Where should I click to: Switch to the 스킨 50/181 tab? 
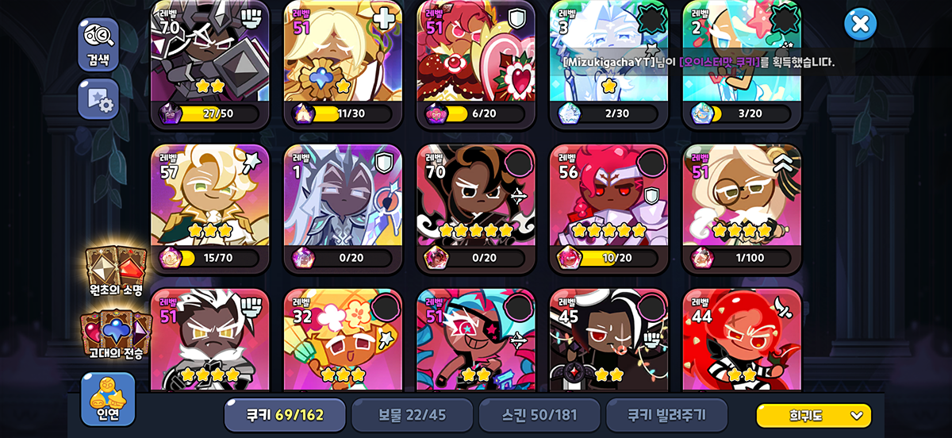click(539, 415)
